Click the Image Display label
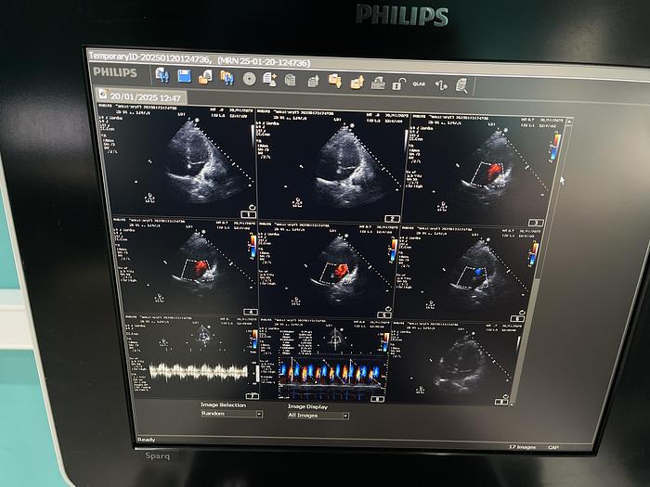Screen dimensions: 650x487 [x=307, y=406]
